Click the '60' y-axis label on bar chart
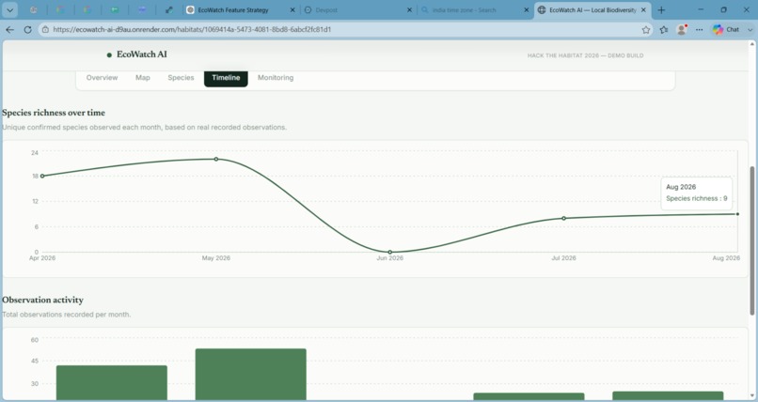This screenshot has width=758, height=402. click(x=35, y=340)
